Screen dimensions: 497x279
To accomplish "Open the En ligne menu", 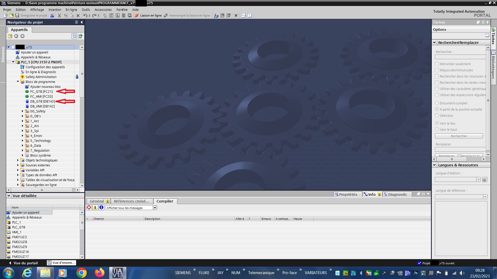I will (x=71, y=10).
